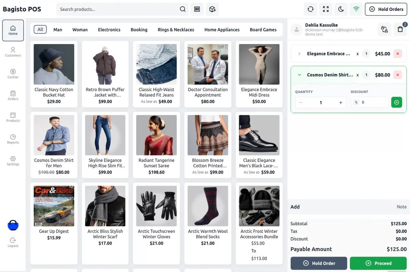410x272 pixels.
Task: Click the quantity value field
Action: [x=321, y=103]
